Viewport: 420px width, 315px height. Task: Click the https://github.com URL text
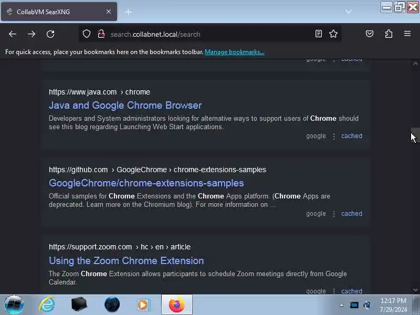click(x=78, y=170)
